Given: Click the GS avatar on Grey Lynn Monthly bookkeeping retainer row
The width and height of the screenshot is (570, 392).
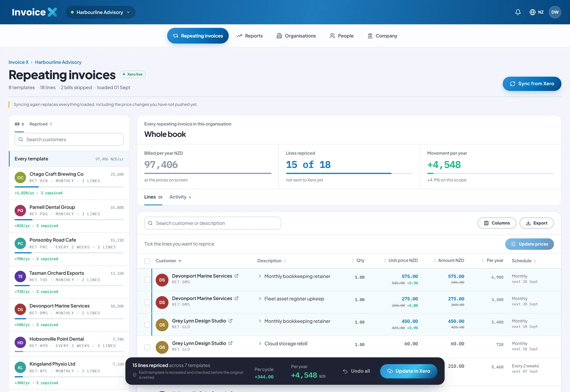Looking at the screenshot, I should click(162, 325).
